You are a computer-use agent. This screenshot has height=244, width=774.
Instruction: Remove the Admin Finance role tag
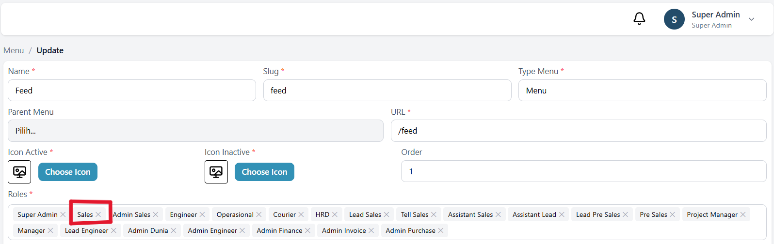pyautogui.click(x=307, y=230)
